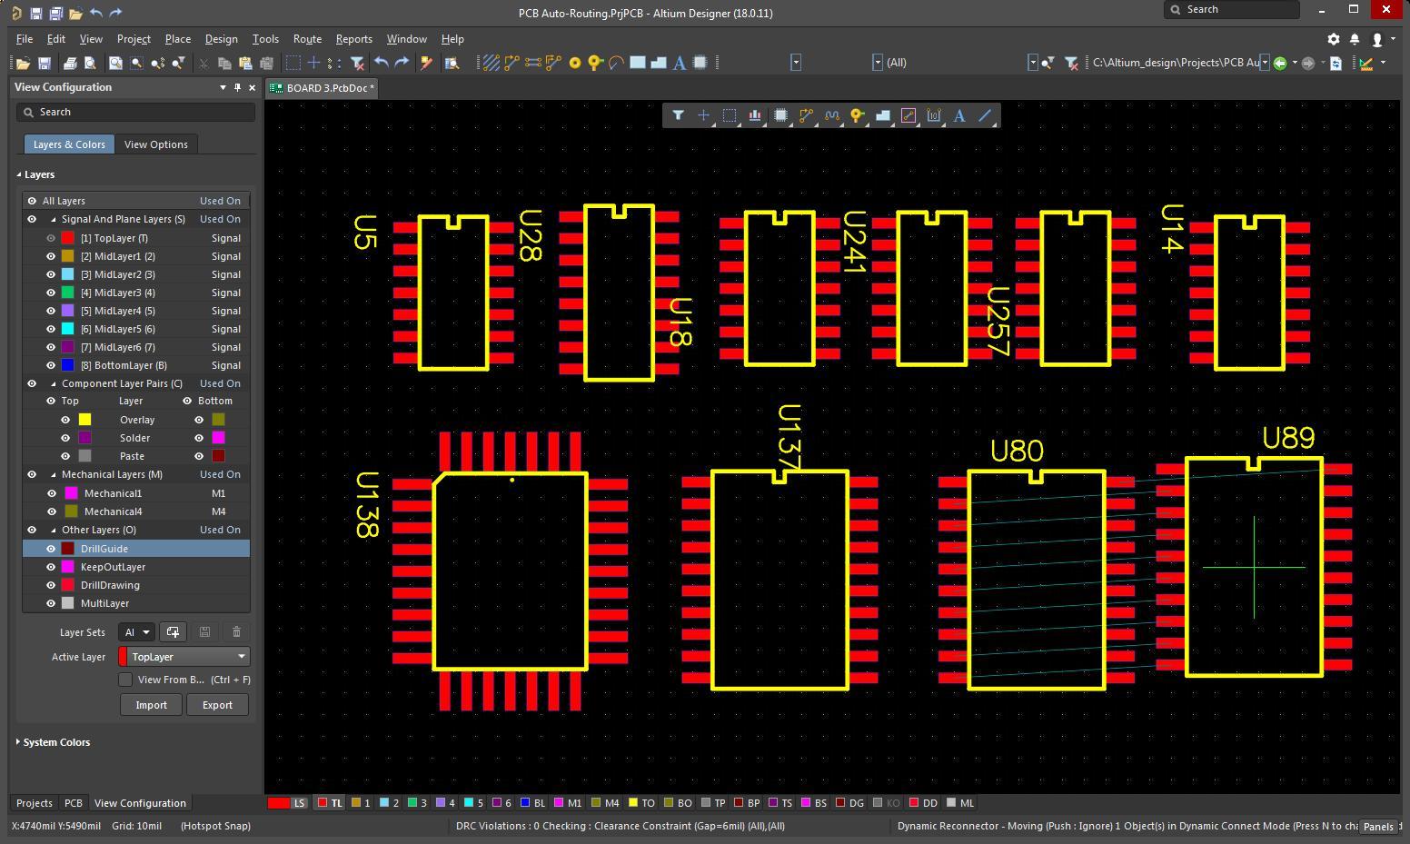Image resolution: width=1410 pixels, height=844 pixels.
Task: Click the Place Component icon in main toolbar
Action: (x=700, y=63)
